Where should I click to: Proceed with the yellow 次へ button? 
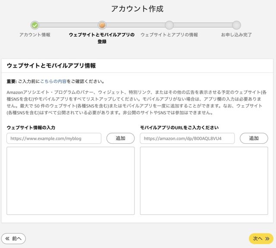pyautogui.click(x=261, y=238)
